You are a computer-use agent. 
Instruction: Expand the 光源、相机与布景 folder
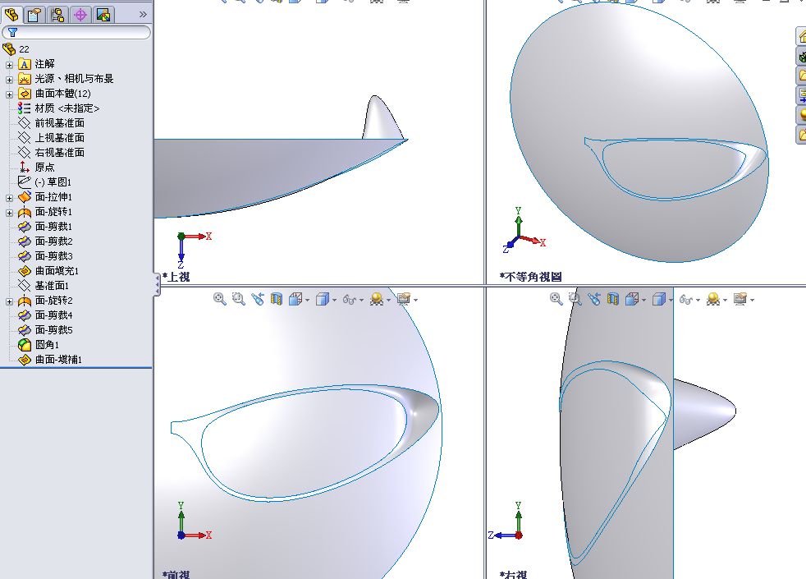click(x=9, y=80)
